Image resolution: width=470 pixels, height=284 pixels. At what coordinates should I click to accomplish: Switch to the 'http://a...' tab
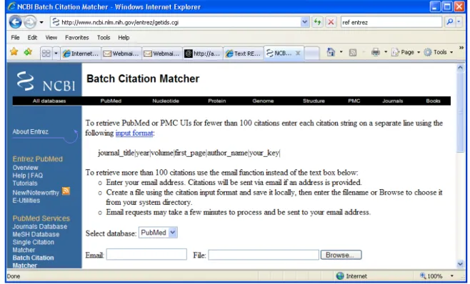coord(203,54)
